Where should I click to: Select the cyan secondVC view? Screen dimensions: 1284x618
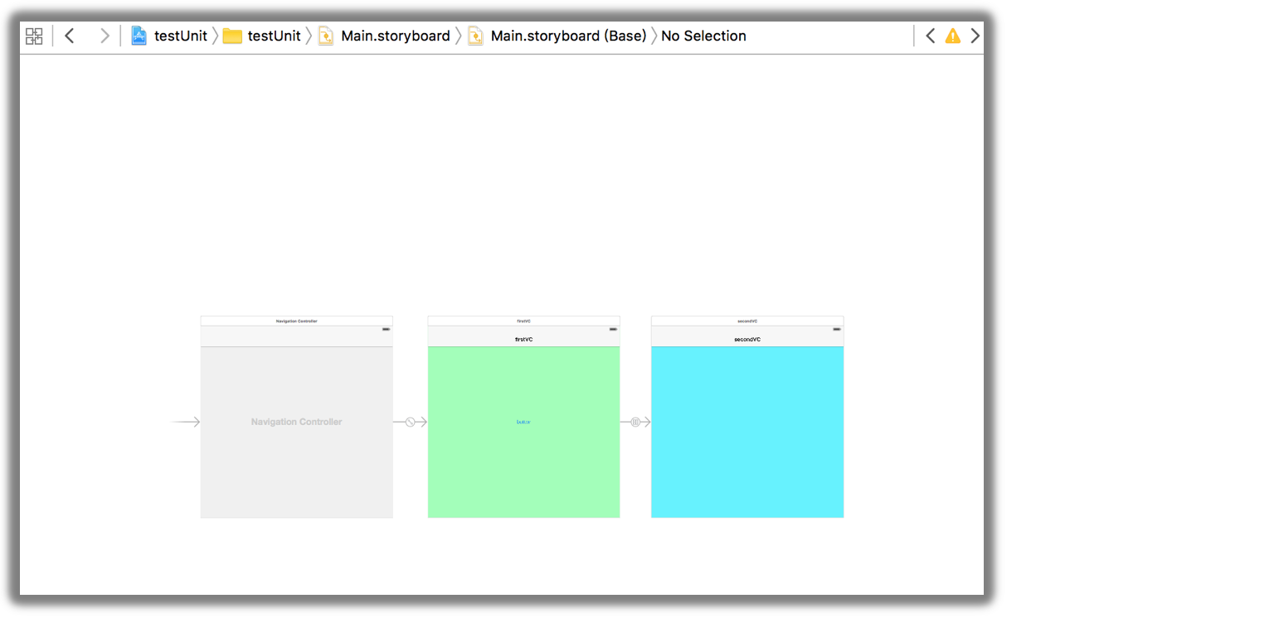tap(747, 432)
